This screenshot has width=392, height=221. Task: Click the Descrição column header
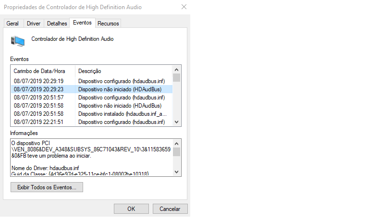[124, 71]
